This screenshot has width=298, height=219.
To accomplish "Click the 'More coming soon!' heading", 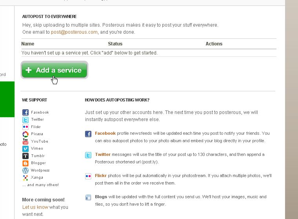I will tap(44, 200).
